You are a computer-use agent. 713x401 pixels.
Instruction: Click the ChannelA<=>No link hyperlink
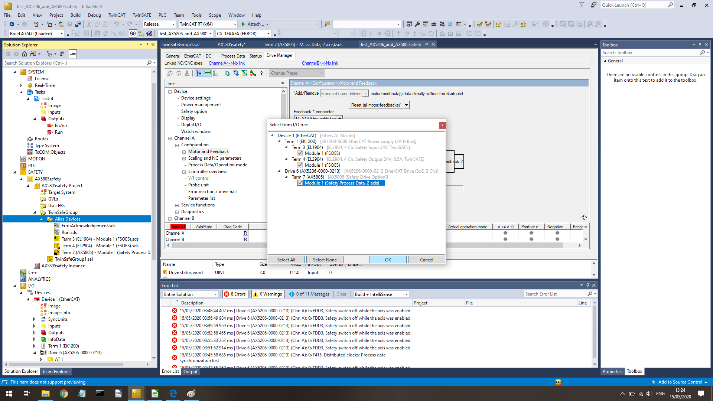(x=227, y=63)
